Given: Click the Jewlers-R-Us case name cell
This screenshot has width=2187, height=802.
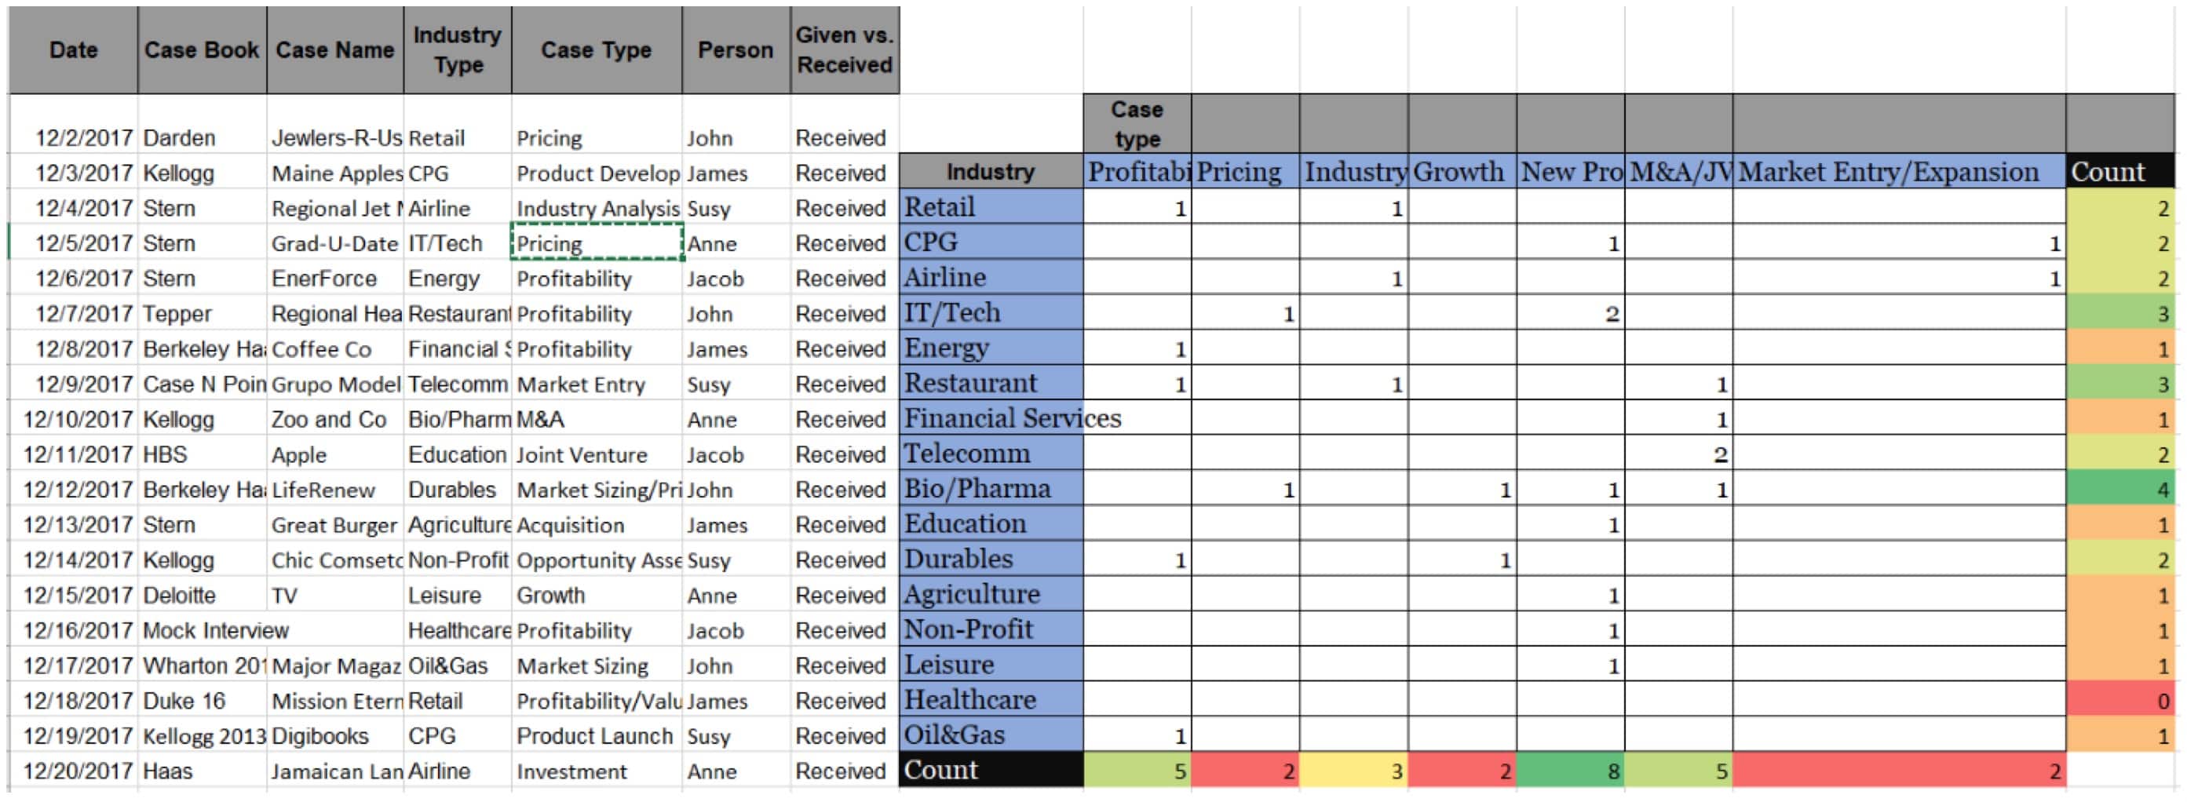Looking at the screenshot, I should click(x=335, y=137).
